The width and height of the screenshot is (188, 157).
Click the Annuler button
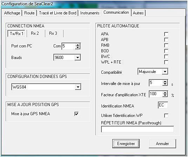162,144
